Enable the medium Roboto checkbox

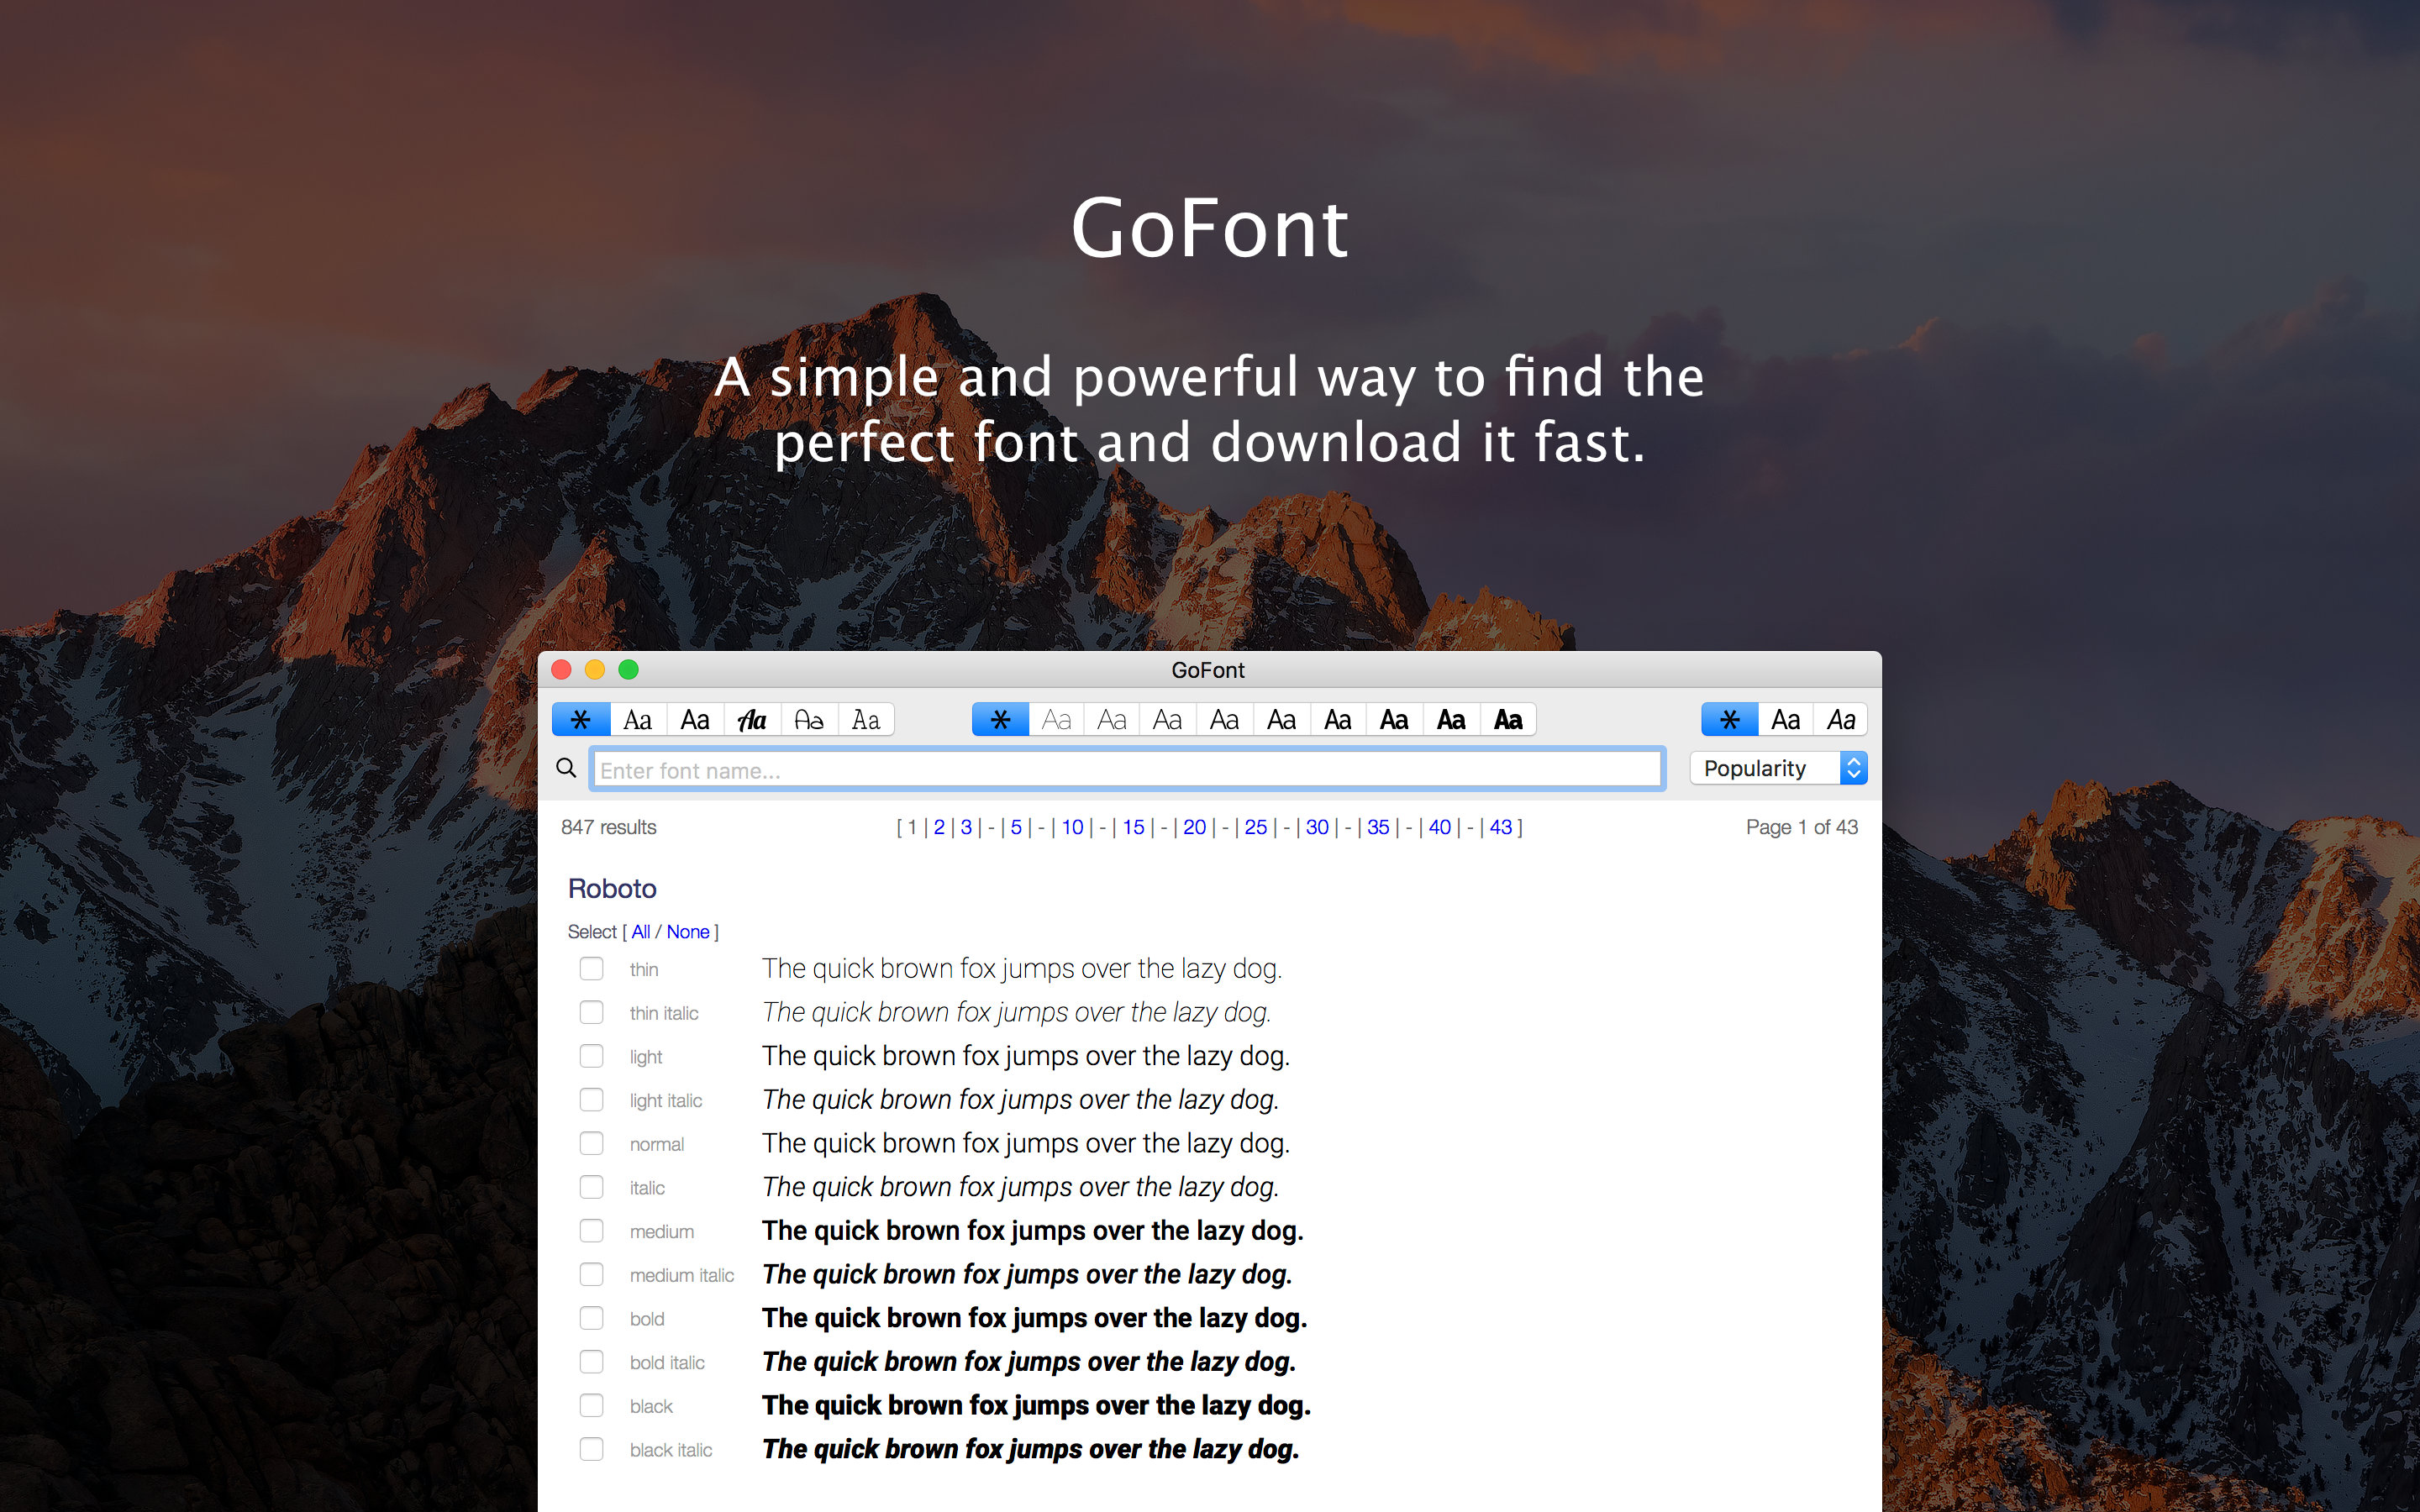(592, 1231)
